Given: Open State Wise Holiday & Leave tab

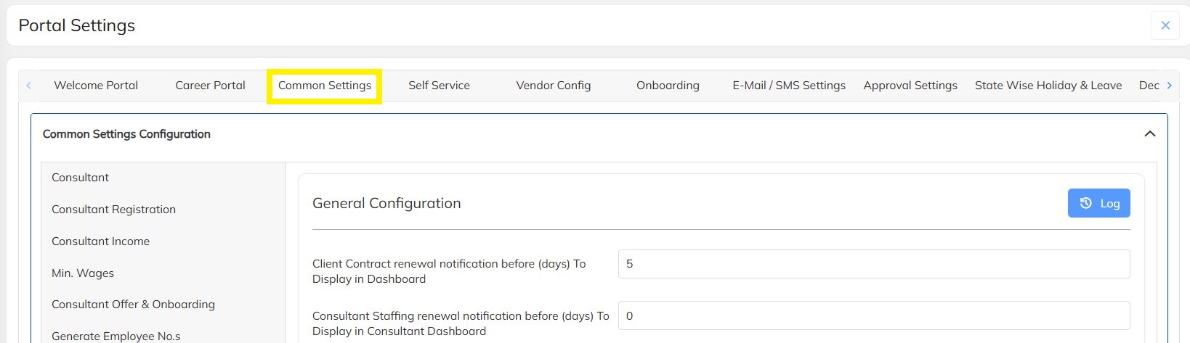Looking at the screenshot, I should click(x=1048, y=86).
